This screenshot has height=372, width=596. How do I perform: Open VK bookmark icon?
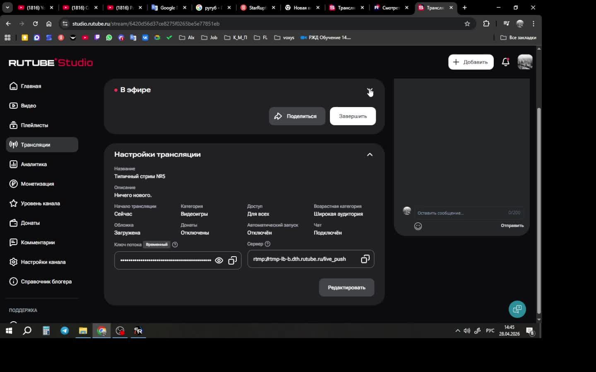pyautogui.click(x=145, y=38)
